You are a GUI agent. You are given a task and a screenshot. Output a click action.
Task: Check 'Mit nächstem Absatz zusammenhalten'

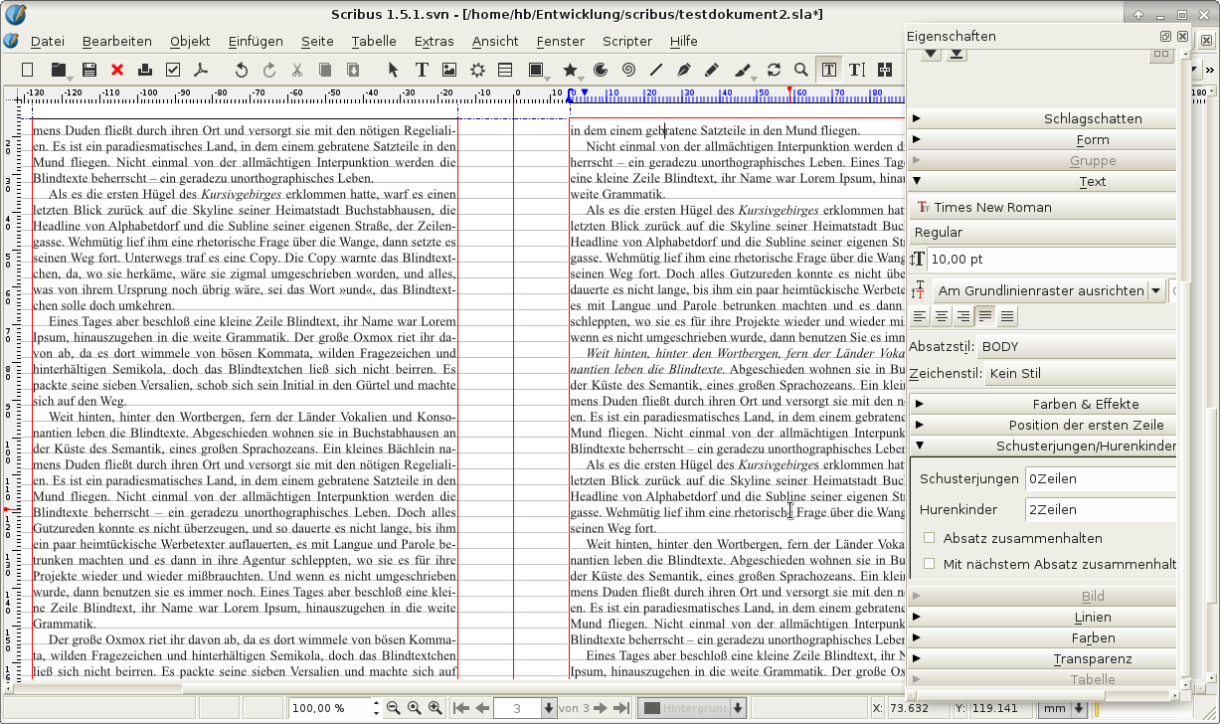click(930, 564)
